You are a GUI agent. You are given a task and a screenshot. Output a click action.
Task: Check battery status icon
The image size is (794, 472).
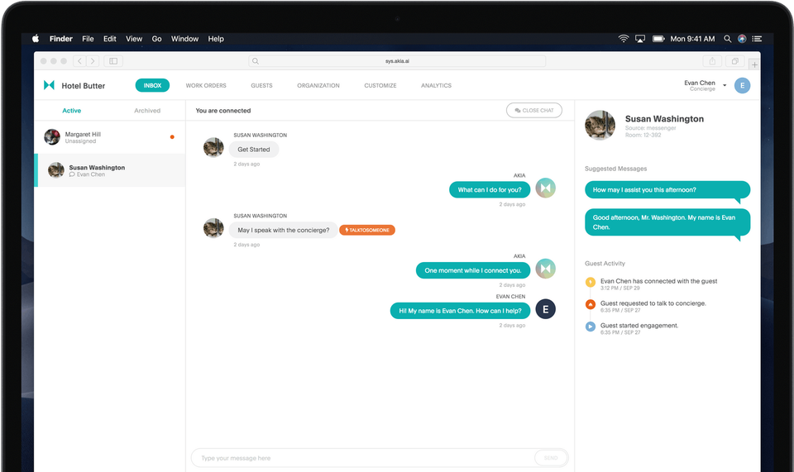pyautogui.click(x=658, y=39)
